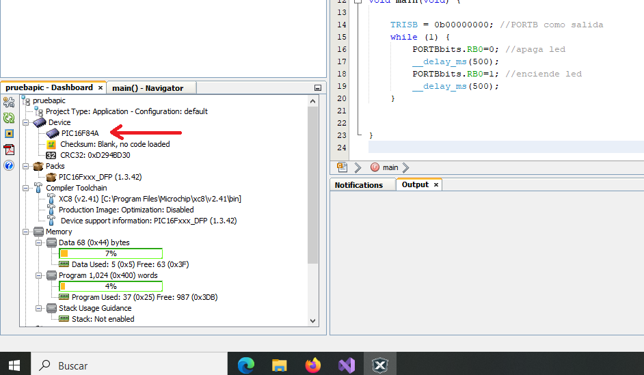This screenshot has height=375, width=644.
Task: Select Production Image: Optimization: Disabled row
Action: pos(126,210)
